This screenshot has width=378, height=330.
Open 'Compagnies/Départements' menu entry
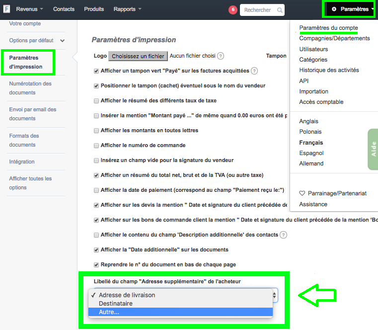(x=334, y=38)
